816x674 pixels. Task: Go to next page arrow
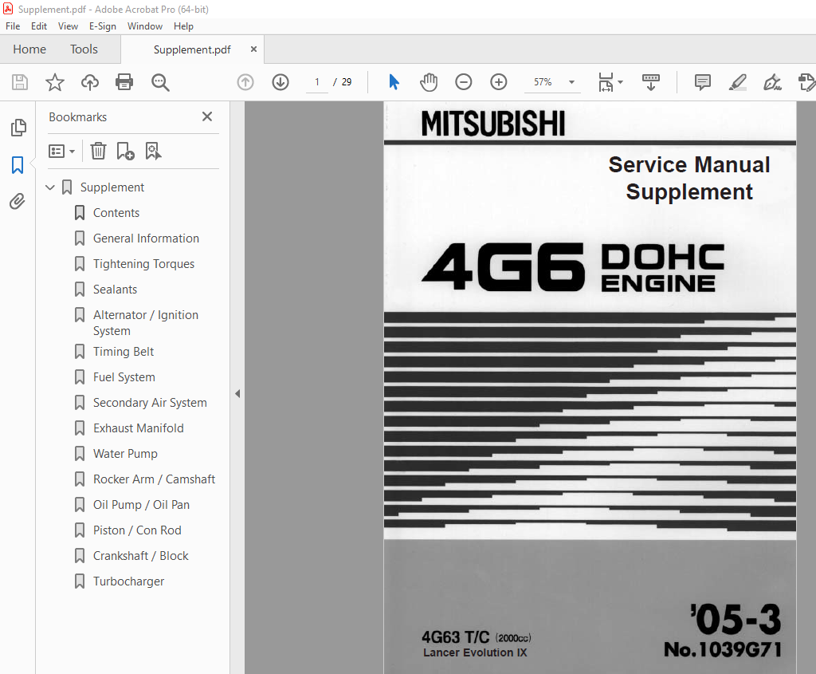pyautogui.click(x=280, y=82)
